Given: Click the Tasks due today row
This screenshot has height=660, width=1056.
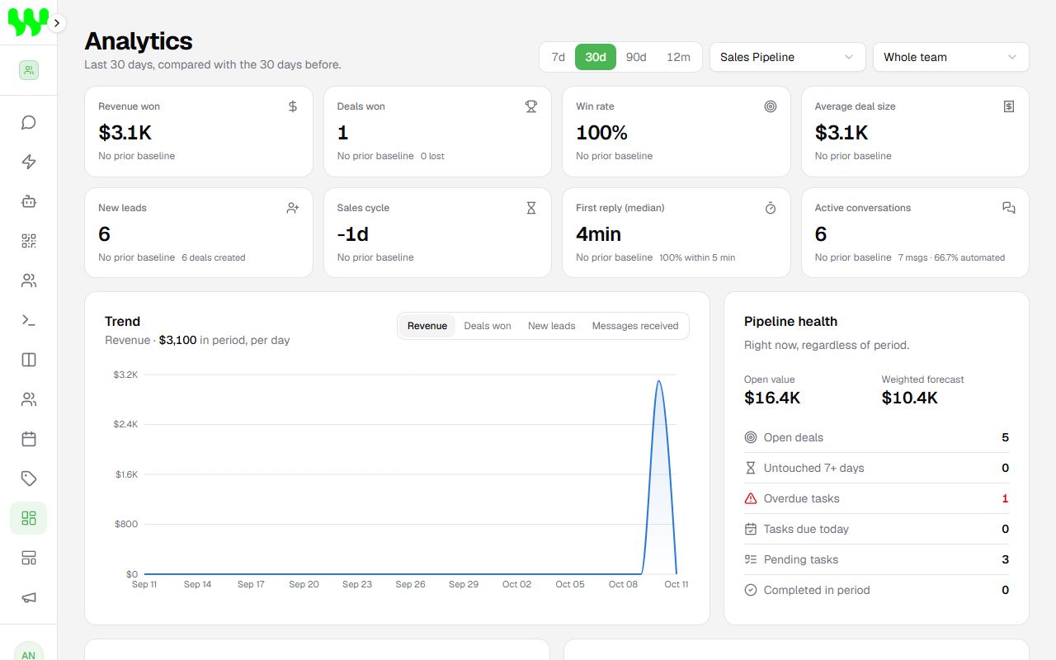Looking at the screenshot, I should (876, 529).
